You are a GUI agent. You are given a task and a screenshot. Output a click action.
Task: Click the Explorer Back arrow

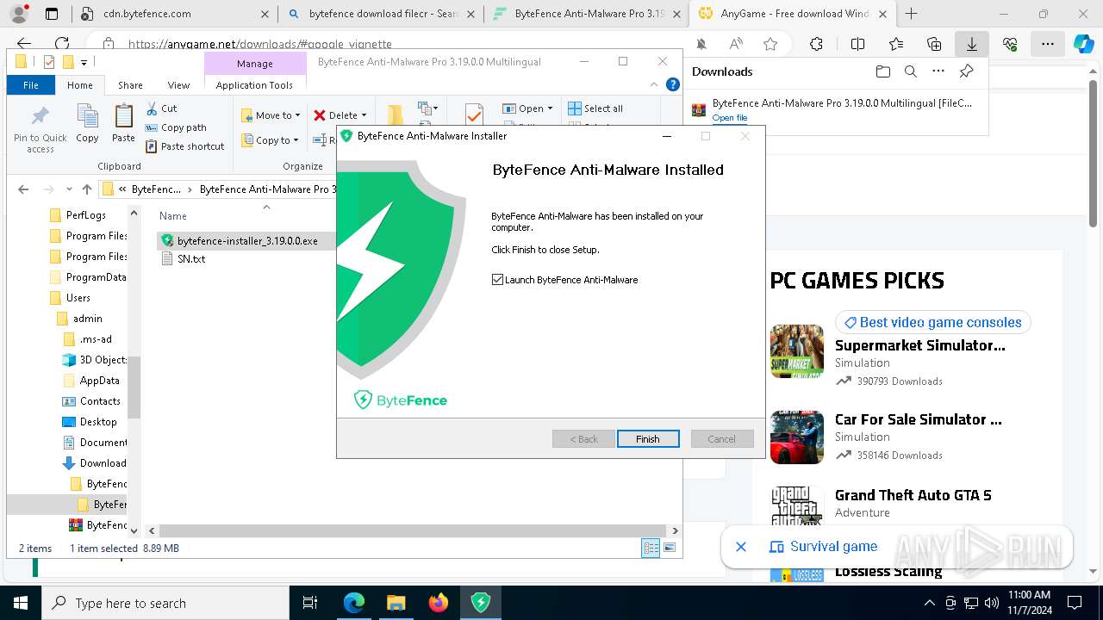[23, 189]
